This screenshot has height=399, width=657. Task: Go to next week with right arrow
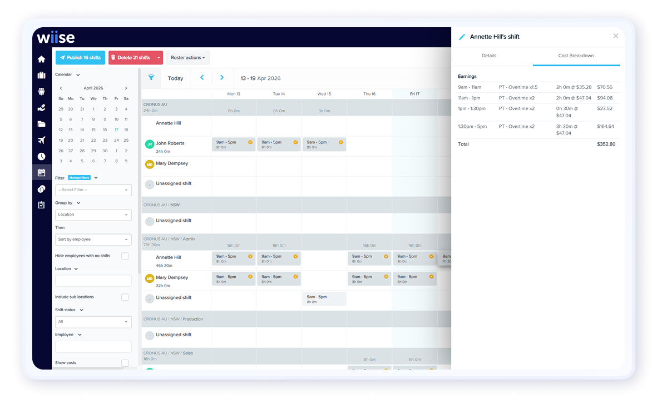[x=222, y=78]
